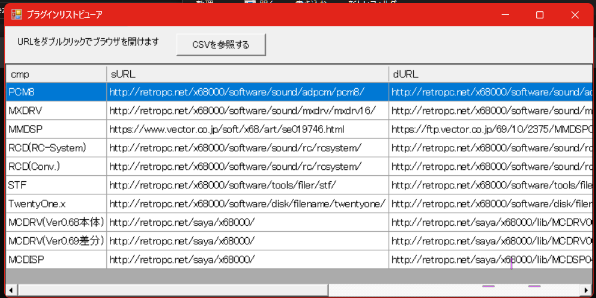This screenshot has width=596, height=298.
Task: Click the horizontal scrollbar left arrow
Action: tap(11, 290)
